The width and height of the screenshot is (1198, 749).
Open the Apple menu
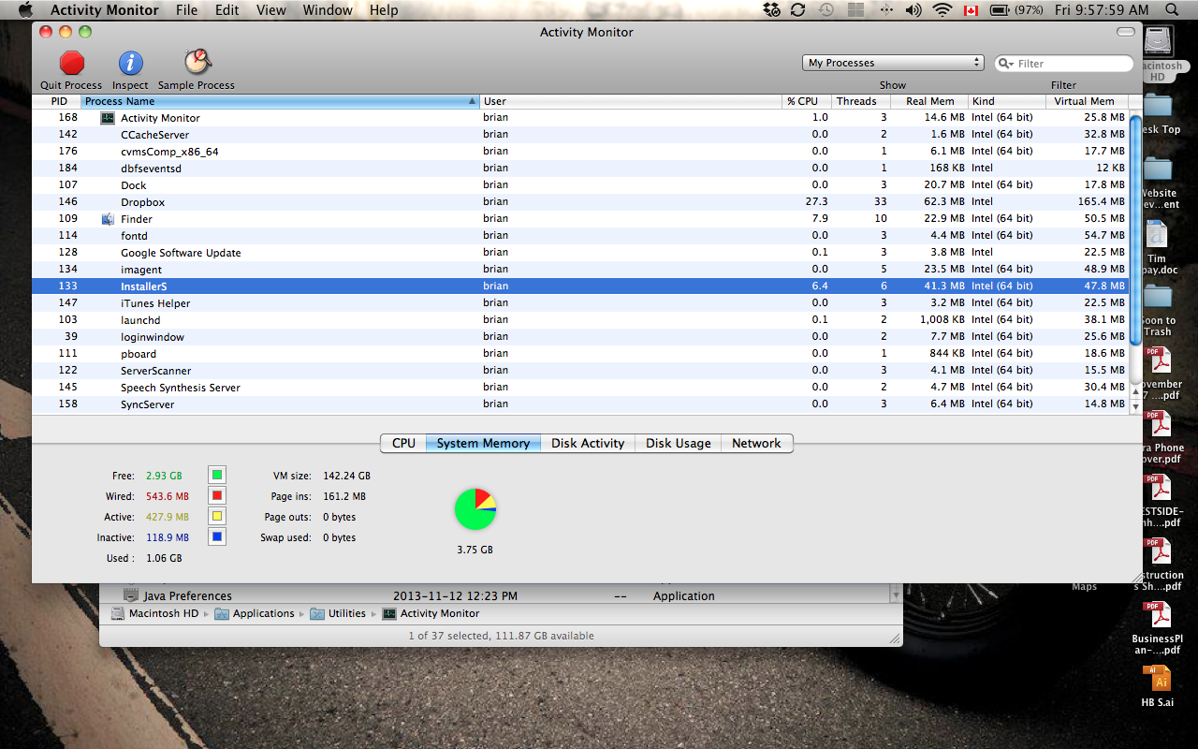click(x=25, y=10)
